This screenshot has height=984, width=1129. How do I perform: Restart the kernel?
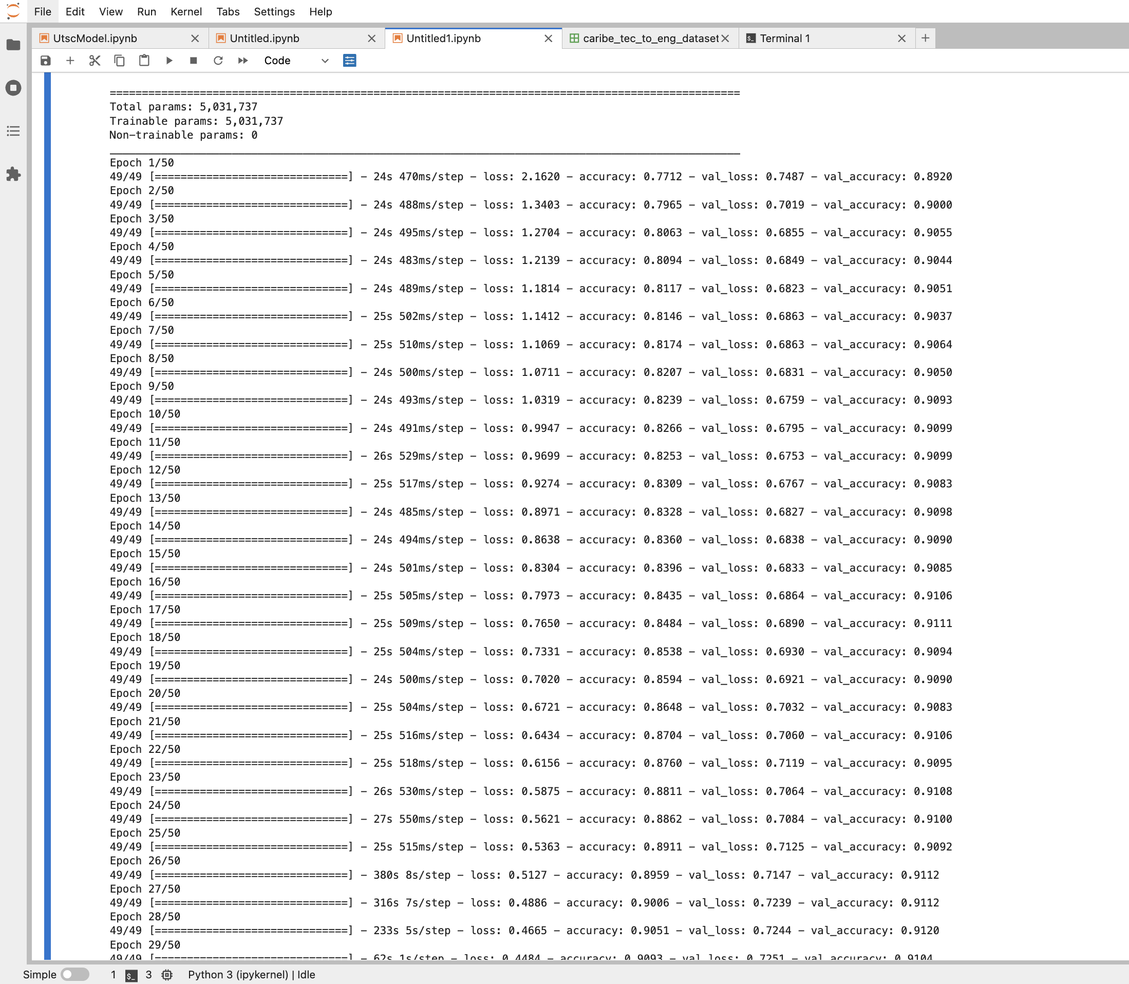(218, 61)
